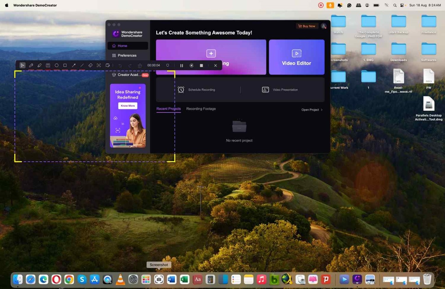Click Schedule Recording option
Image resolution: width=445 pixels, height=289 pixels.
click(196, 90)
